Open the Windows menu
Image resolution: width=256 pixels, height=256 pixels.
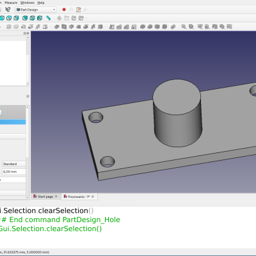(x=28, y=3)
